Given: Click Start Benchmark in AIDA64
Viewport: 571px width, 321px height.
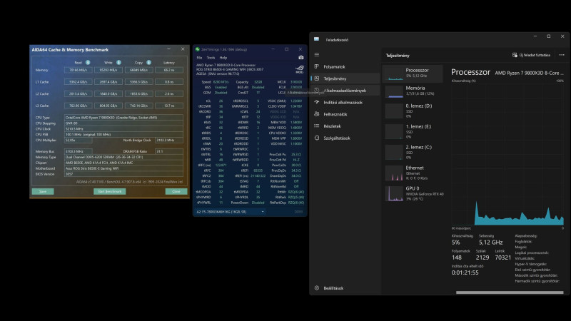Looking at the screenshot, I should click(110, 191).
